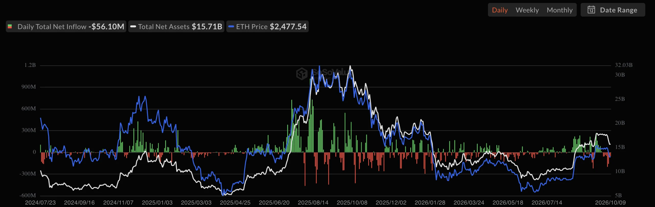Click the 15B right axis label

(x=620, y=147)
